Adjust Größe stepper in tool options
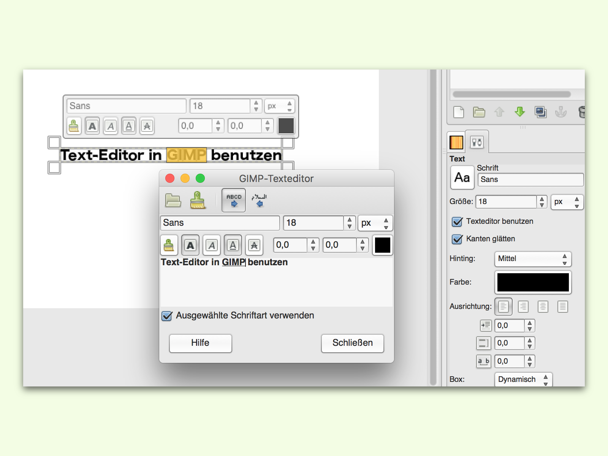The height and width of the screenshot is (456, 608). [x=542, y=202]
